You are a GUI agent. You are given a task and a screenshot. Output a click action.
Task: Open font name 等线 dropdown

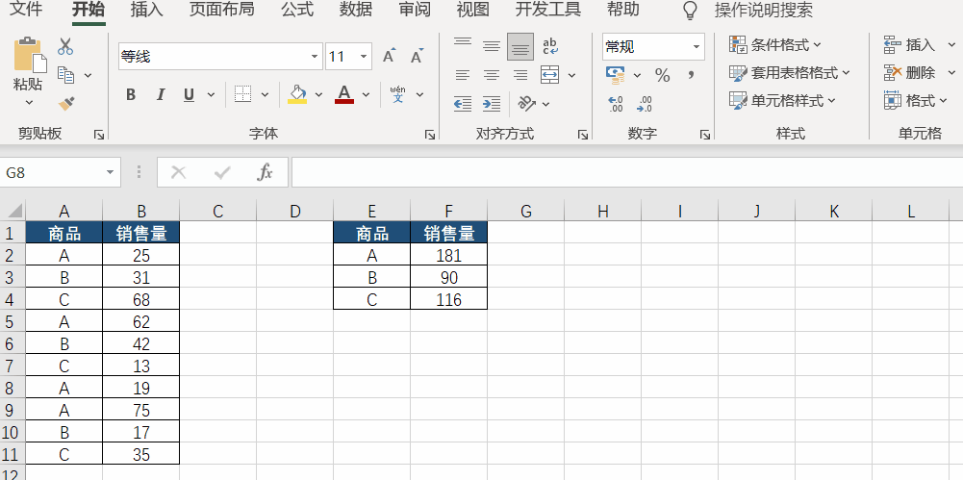315,57
